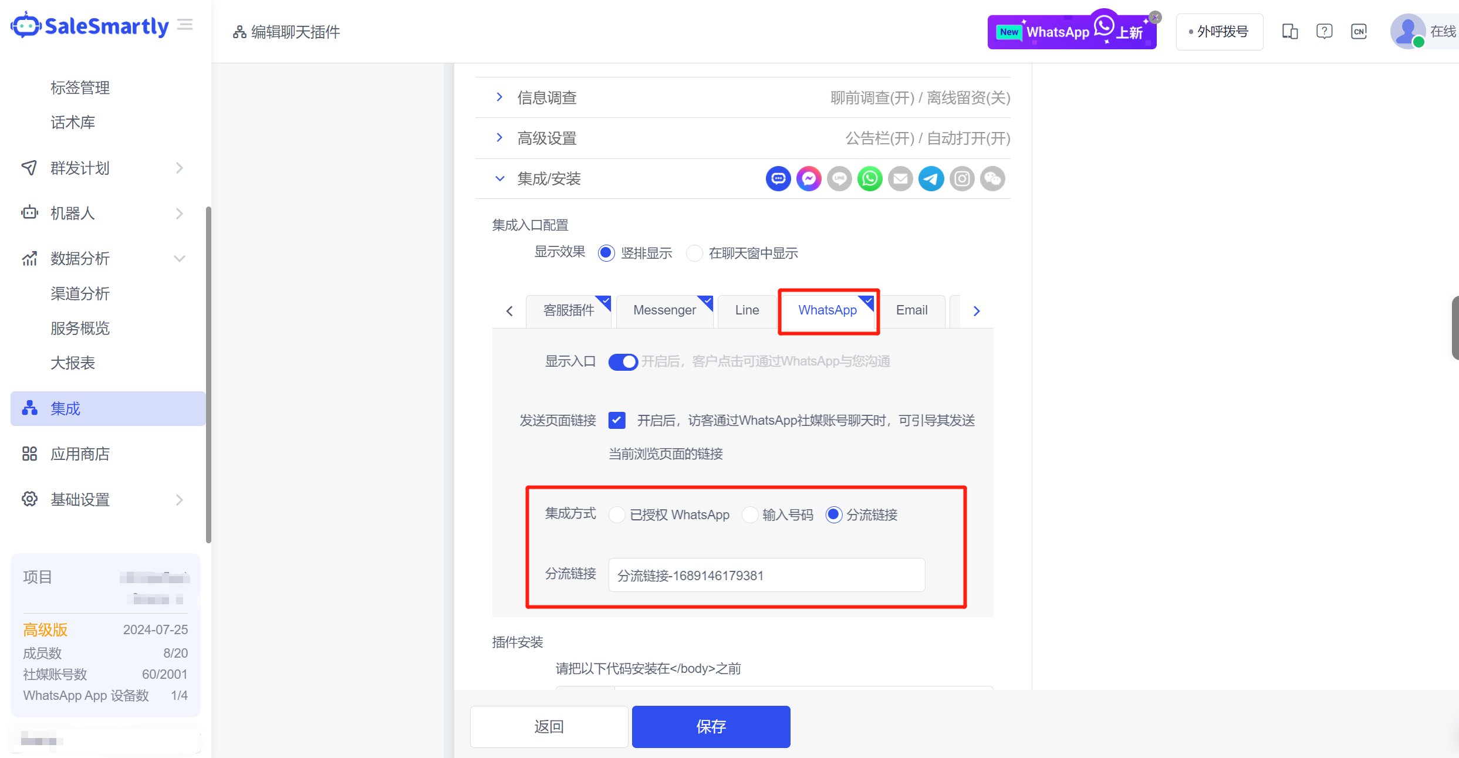Click the 返回 button

[x=549, y=727]
